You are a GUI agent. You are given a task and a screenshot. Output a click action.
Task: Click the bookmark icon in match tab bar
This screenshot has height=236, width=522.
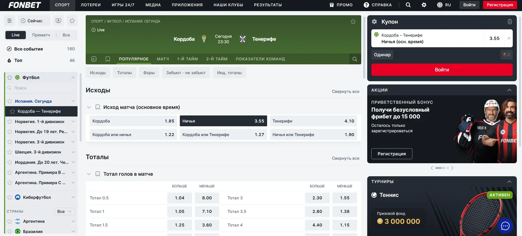pyautogui.click(x=108, y=59)
